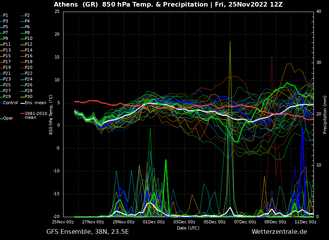Pick the P7 ensemble member label

click(4, 33)
